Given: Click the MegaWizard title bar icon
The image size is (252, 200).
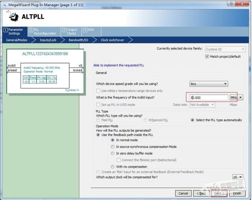Looking at the screenshot, I should 5,5.
